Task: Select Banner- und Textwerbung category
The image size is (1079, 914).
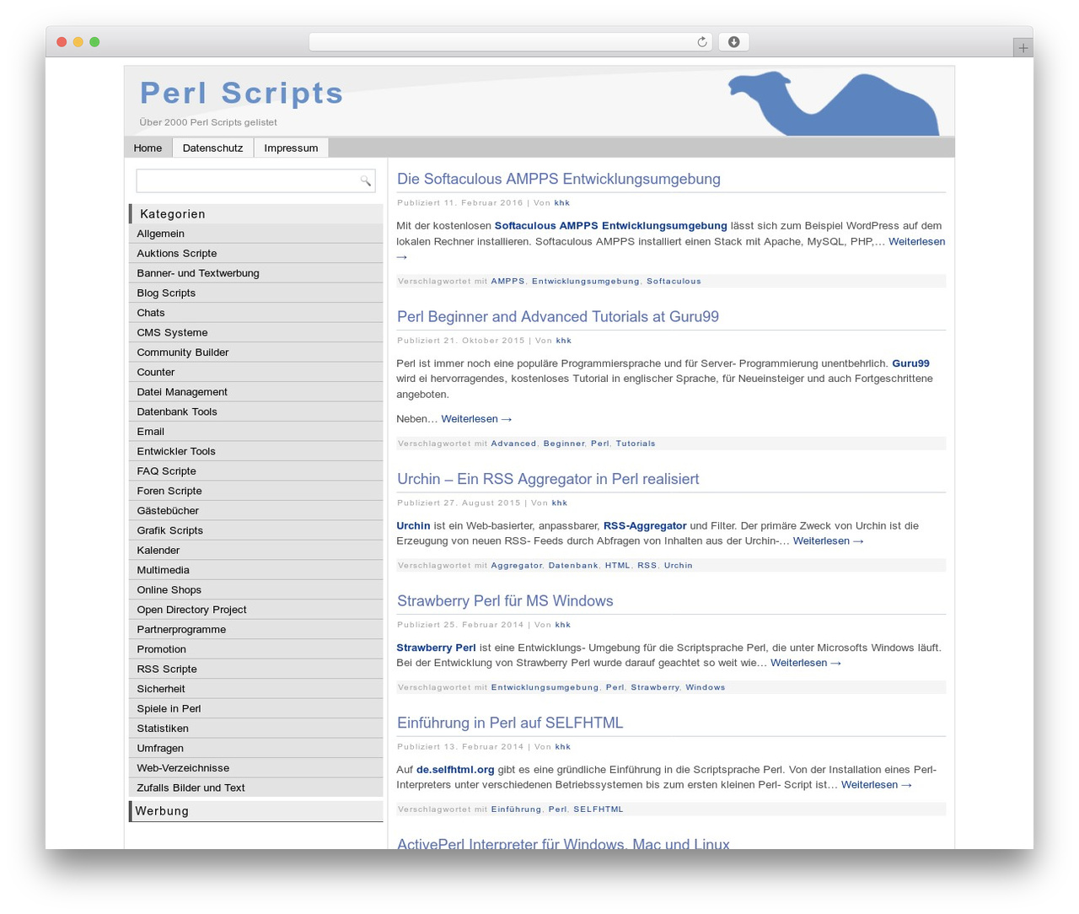Action: 256,273
